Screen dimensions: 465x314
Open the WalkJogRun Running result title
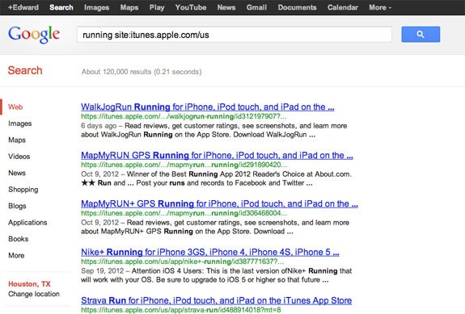point(208,107)
